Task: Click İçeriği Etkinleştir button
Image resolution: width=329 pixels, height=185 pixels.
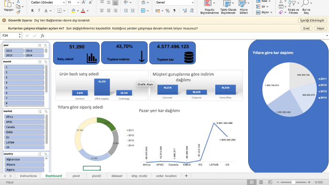Action: (312, 20)
